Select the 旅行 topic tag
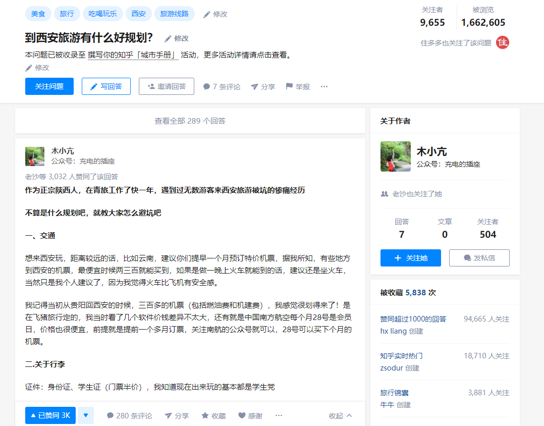 pos(67,14)
